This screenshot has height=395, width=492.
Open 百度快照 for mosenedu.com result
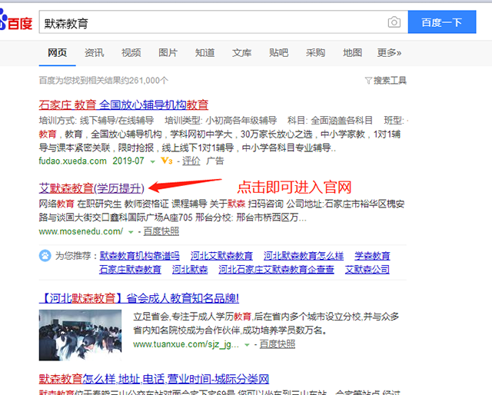pyautogui.click(x=161, y=231)
